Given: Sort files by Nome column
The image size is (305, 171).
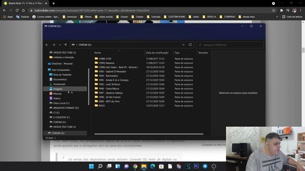Looking at the screenshot, I should [x=98, y=53].
